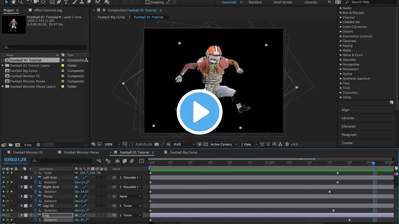Open the Character panel
The image size is (399, 224).
(349, 126)
